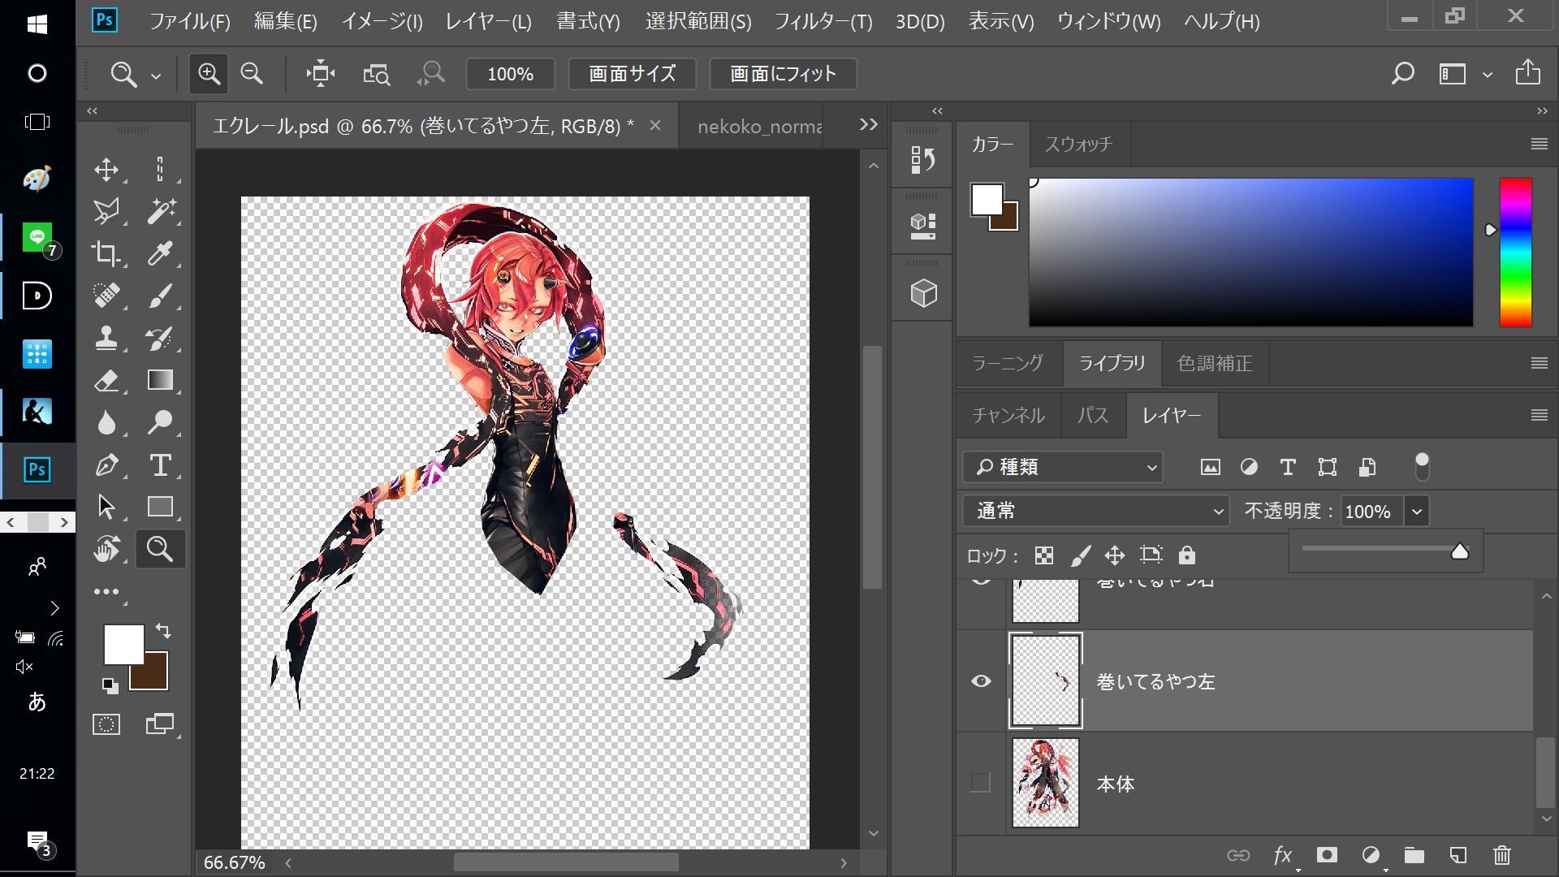Select the Gradient tool
This screenshot has width=1559, height=877.
(x=160, y=381)
